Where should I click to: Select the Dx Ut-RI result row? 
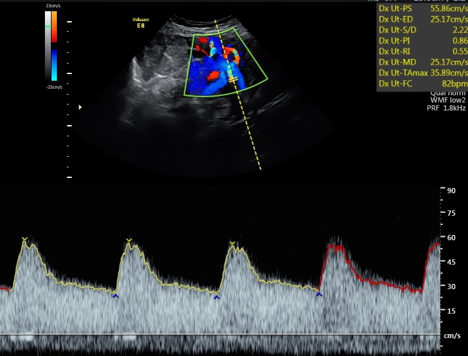(422, 51)
